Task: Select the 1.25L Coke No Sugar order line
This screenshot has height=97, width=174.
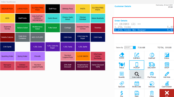Action: coord(144,30)
